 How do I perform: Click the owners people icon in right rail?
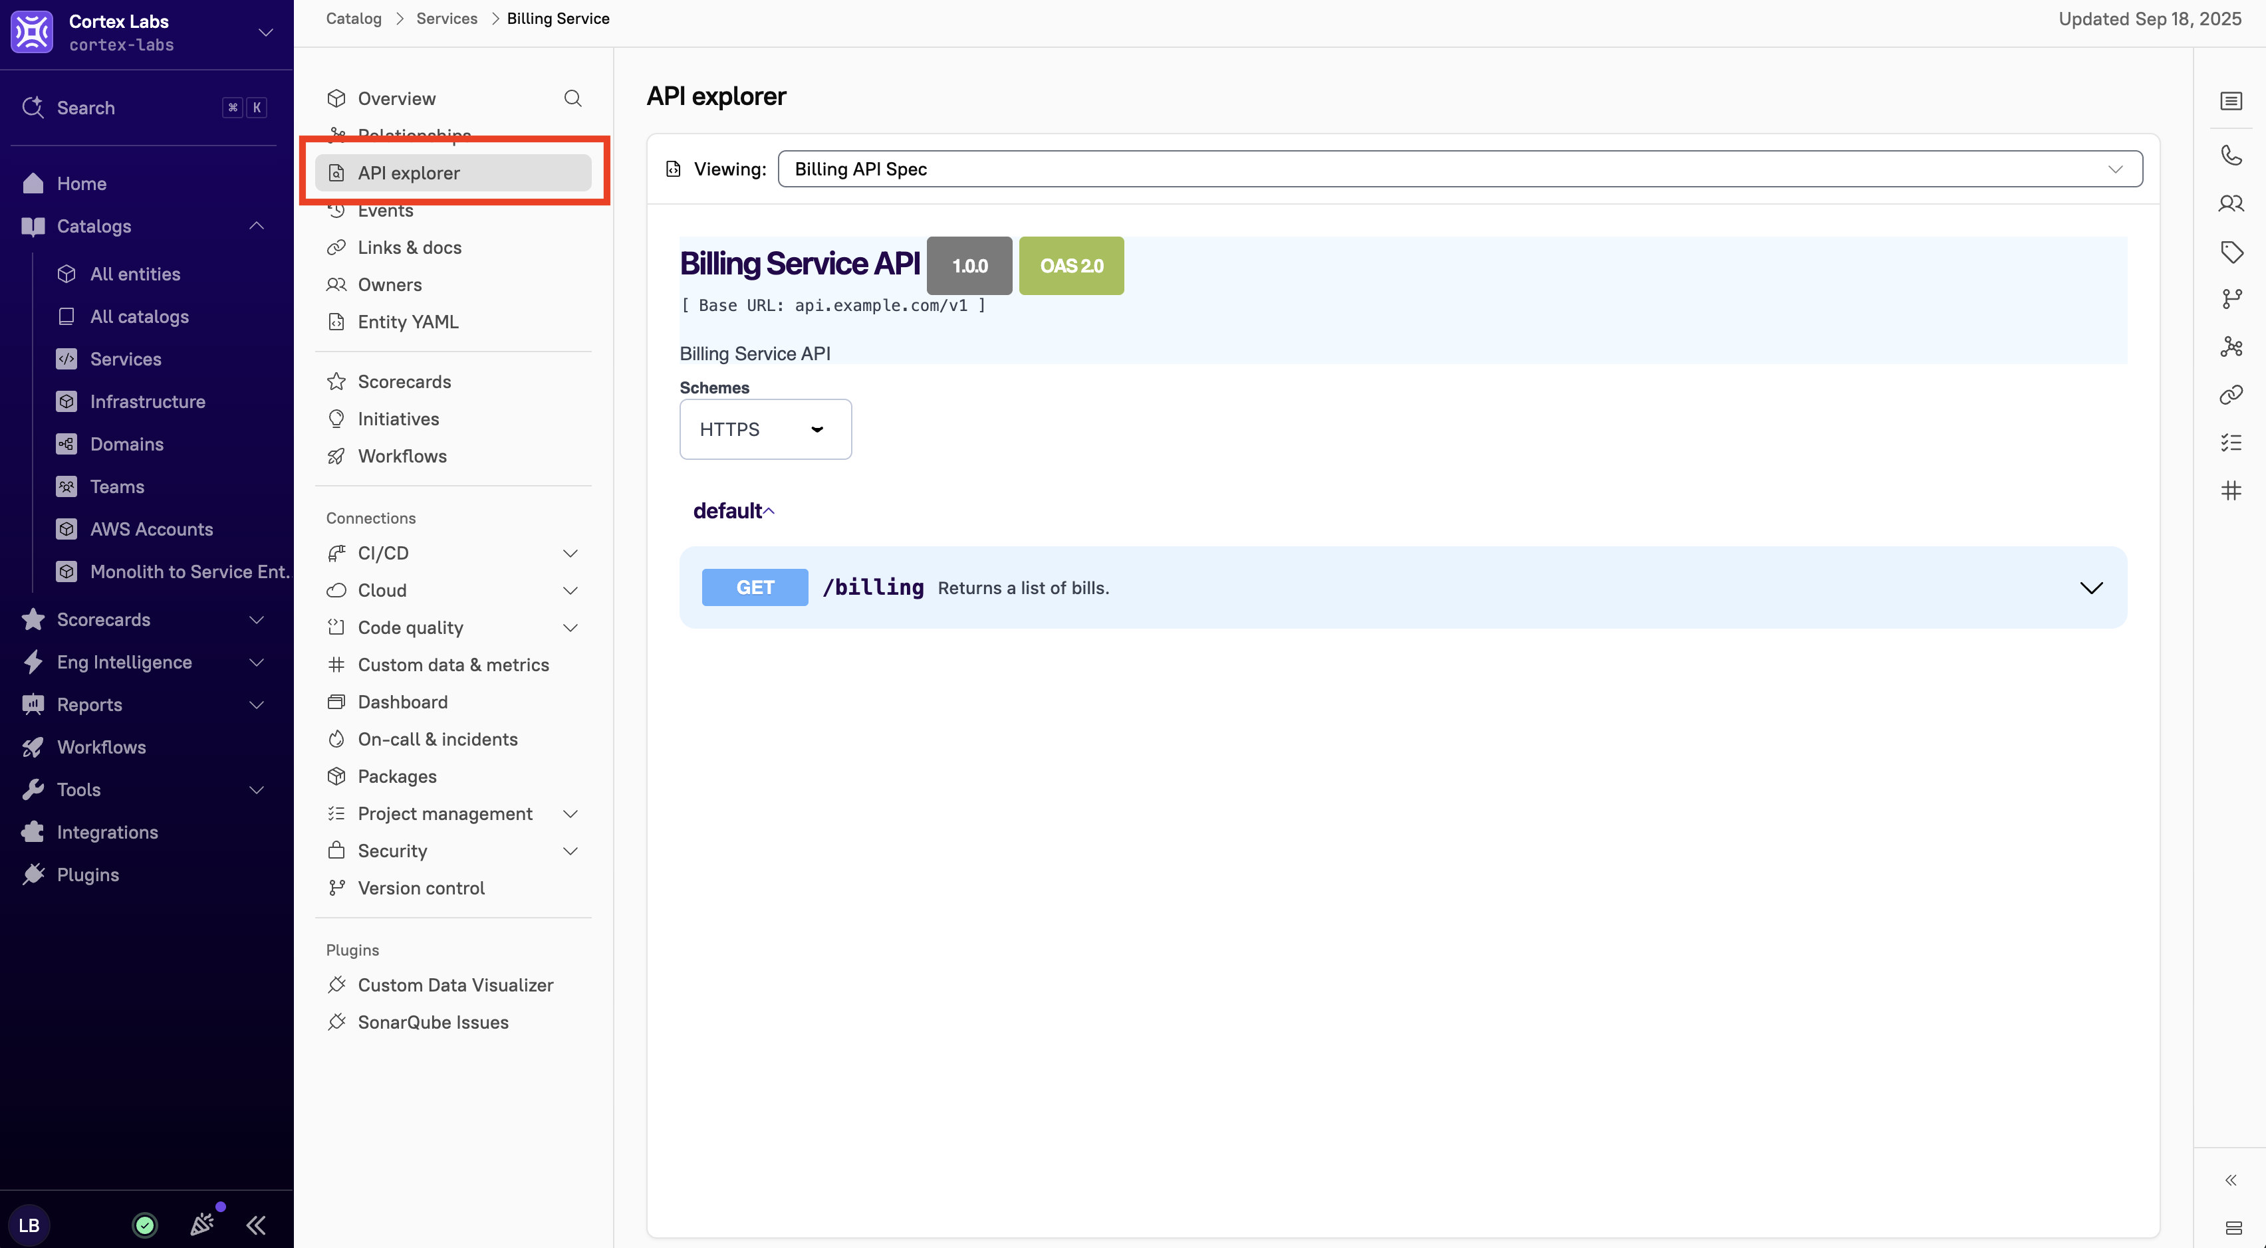(x=2231, y=204)
